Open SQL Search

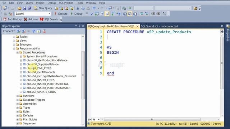coord(49,19)
